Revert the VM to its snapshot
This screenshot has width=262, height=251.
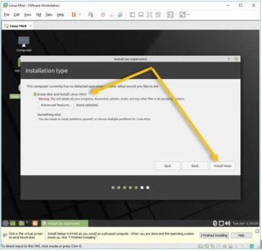pos(111,14)
